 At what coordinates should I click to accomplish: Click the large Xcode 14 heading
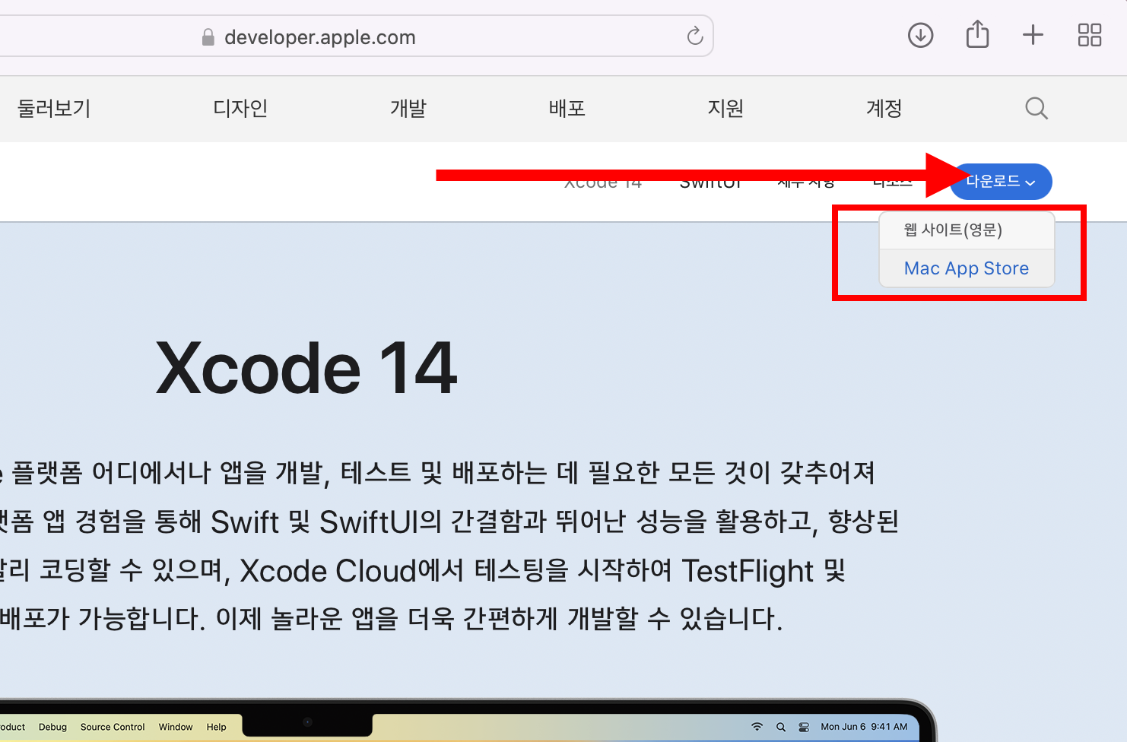(306, 369)
